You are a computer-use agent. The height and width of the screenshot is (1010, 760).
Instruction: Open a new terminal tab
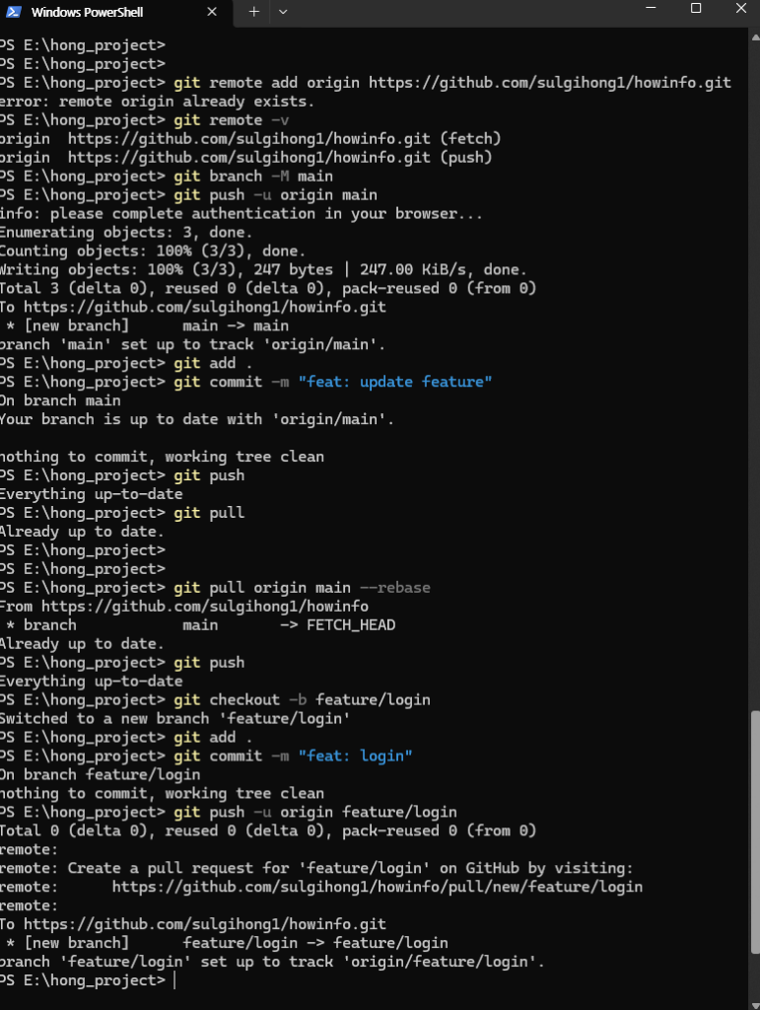coord(253,12)
